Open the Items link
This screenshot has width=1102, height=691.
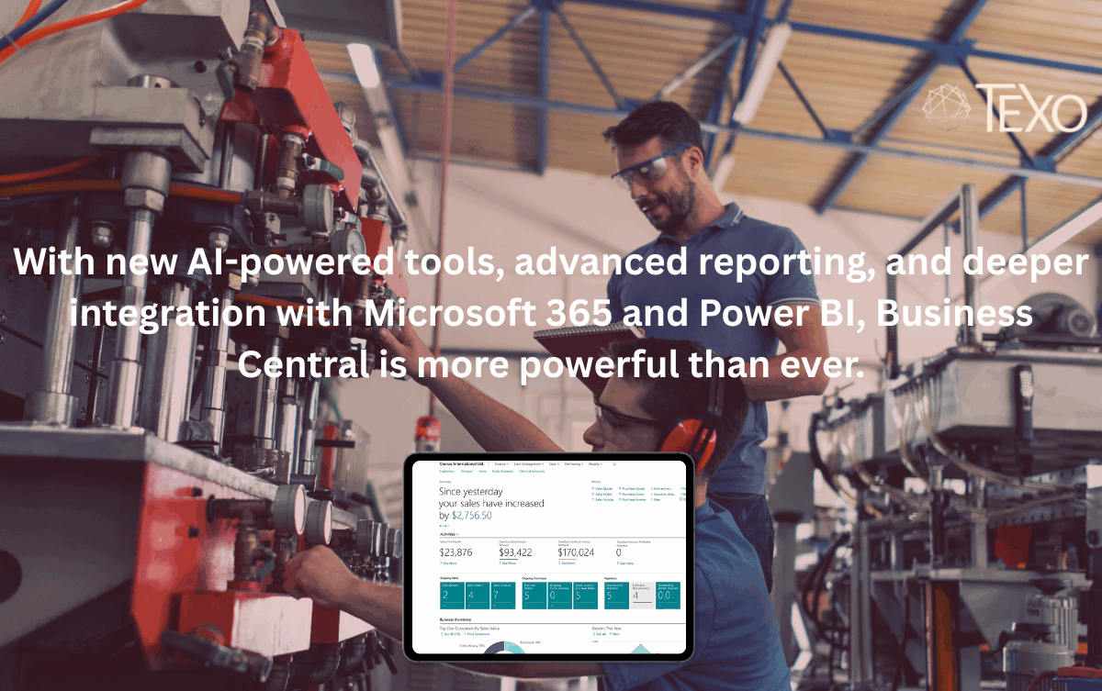[x=482, y=472]
